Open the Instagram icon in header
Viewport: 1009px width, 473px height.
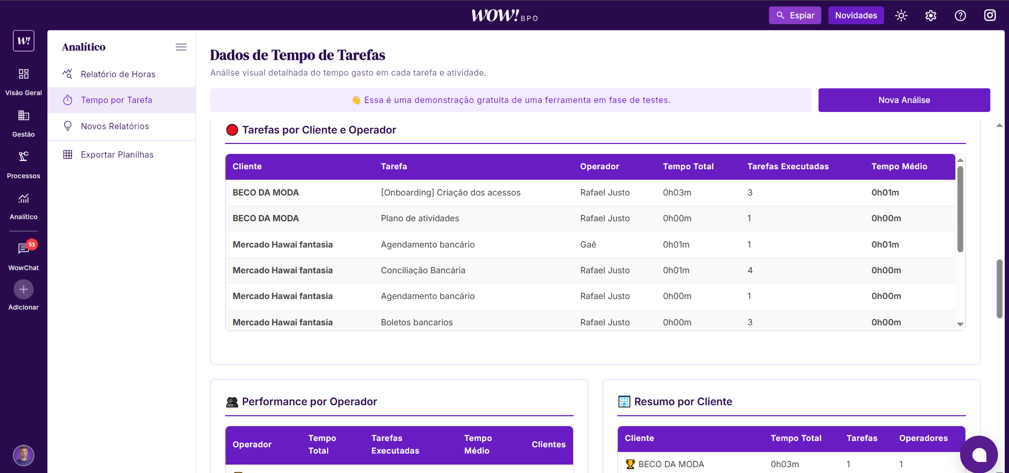click(990, 15)
